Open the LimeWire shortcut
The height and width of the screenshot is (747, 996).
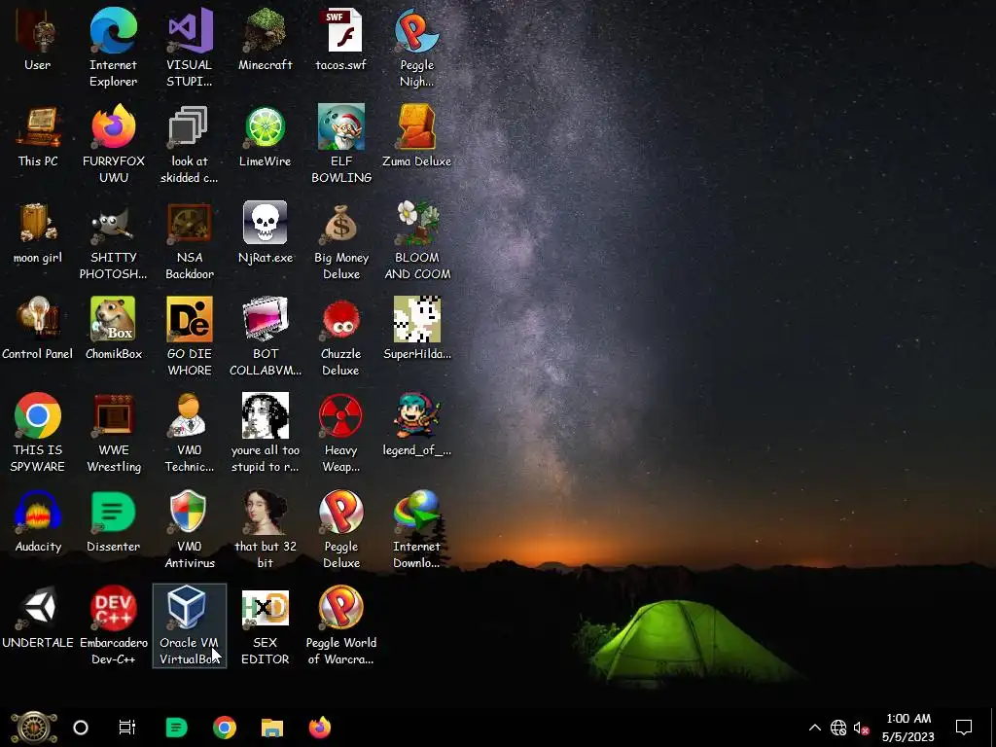click(x=265, y=136)
